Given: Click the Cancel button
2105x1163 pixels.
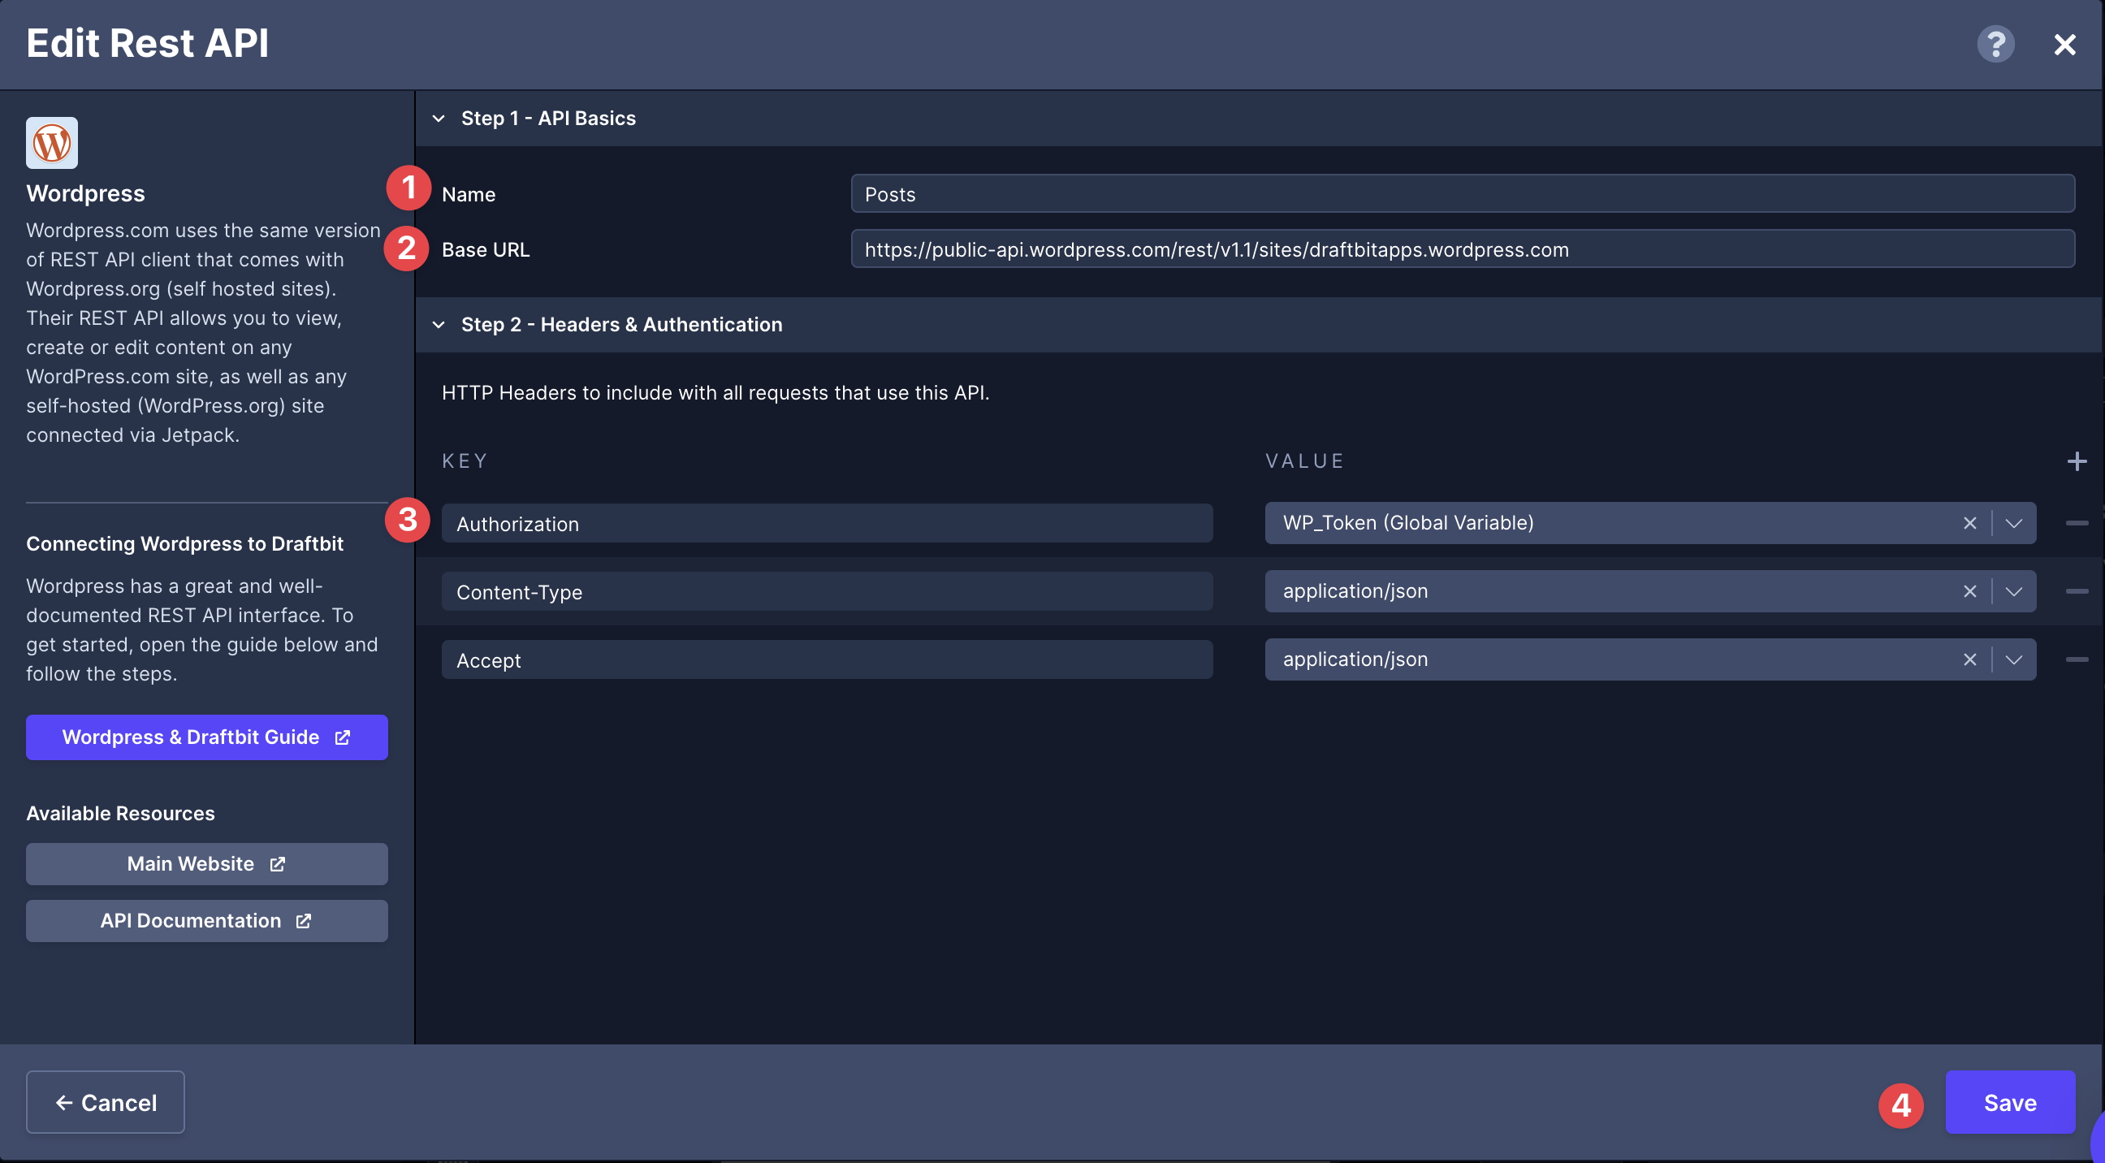Looking at the screenshot, I should 106,1103.
